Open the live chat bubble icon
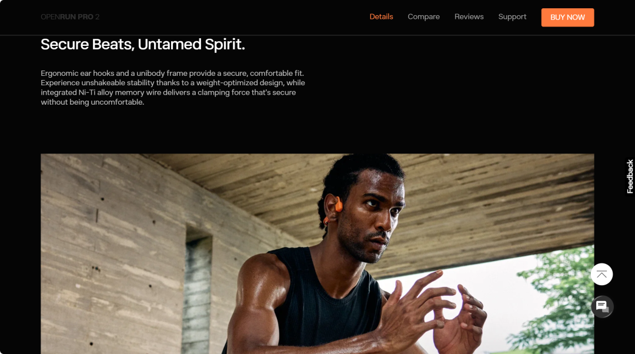Image resolution: width=635 pixels, height=354 pixels. coord(602,306)
